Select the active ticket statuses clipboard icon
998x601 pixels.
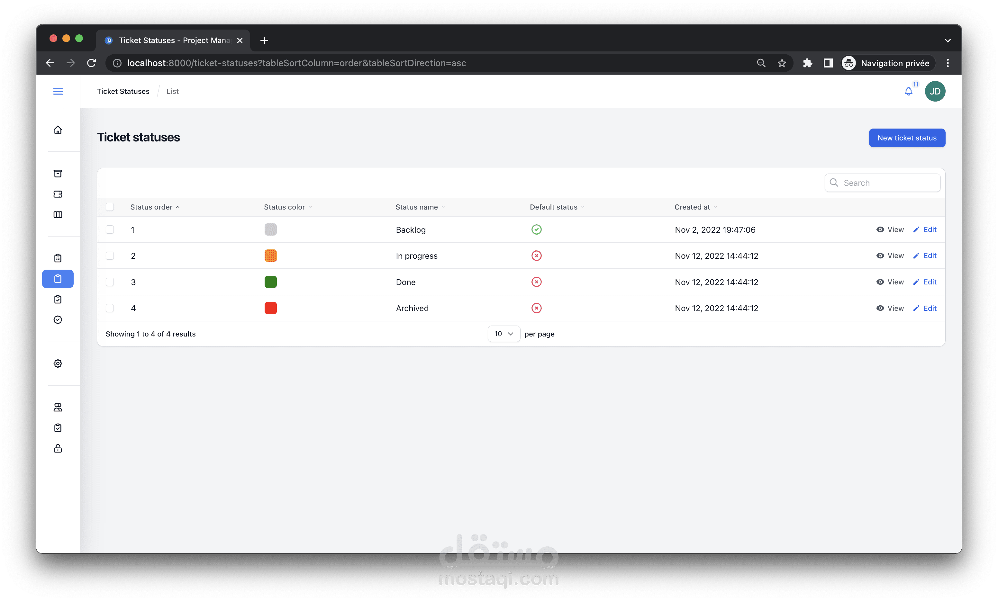58,279
